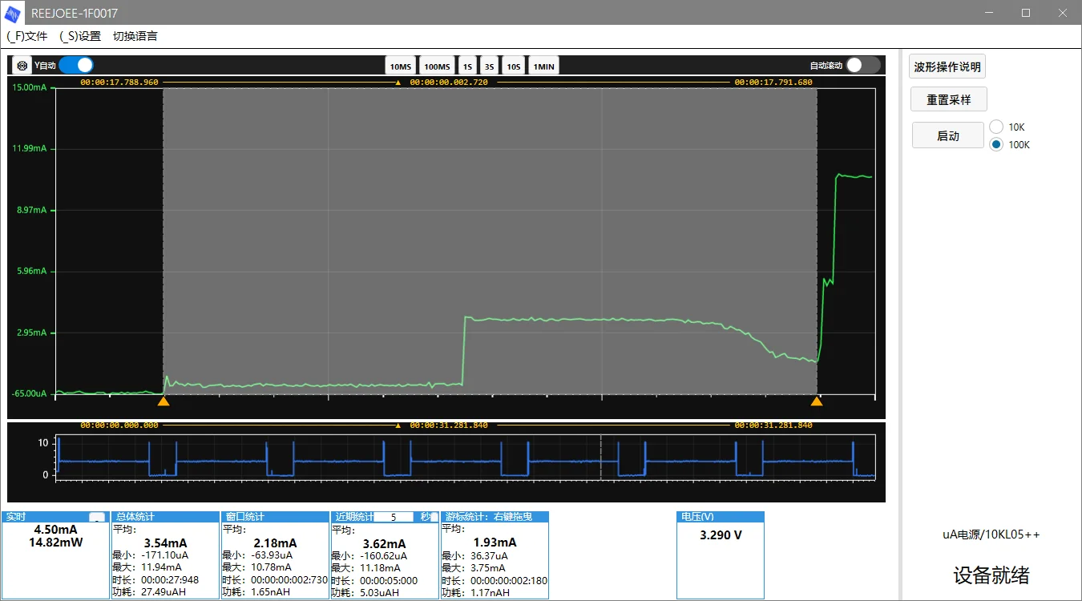Click the right orange cursor marker under the waveform
1082x601 pixels.
coord(817,401)
